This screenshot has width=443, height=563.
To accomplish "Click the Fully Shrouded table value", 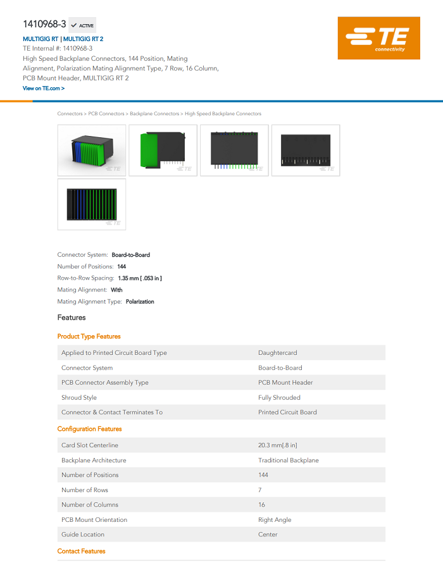I will coord(279,397).
